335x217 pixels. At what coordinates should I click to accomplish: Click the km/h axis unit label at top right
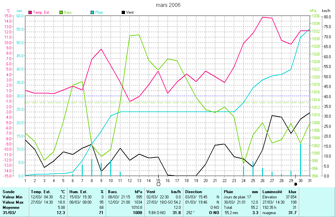pos(326,11)
